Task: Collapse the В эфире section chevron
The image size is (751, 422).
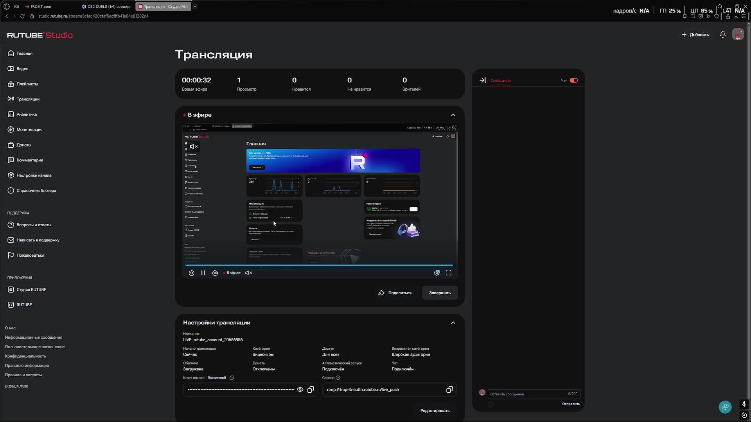Action: (453, 114)
